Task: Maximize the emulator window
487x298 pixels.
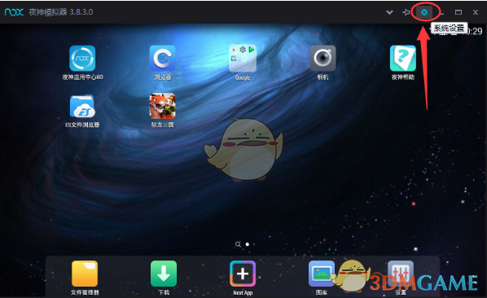Action: tap(458, 12)
